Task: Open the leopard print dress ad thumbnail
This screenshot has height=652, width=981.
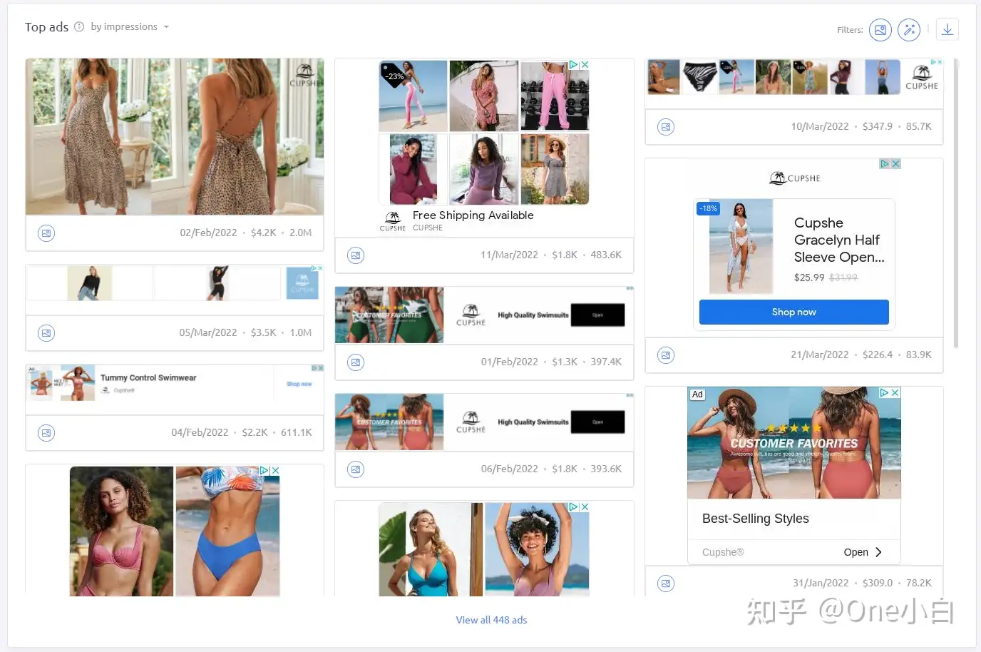Action: point(175,136)
